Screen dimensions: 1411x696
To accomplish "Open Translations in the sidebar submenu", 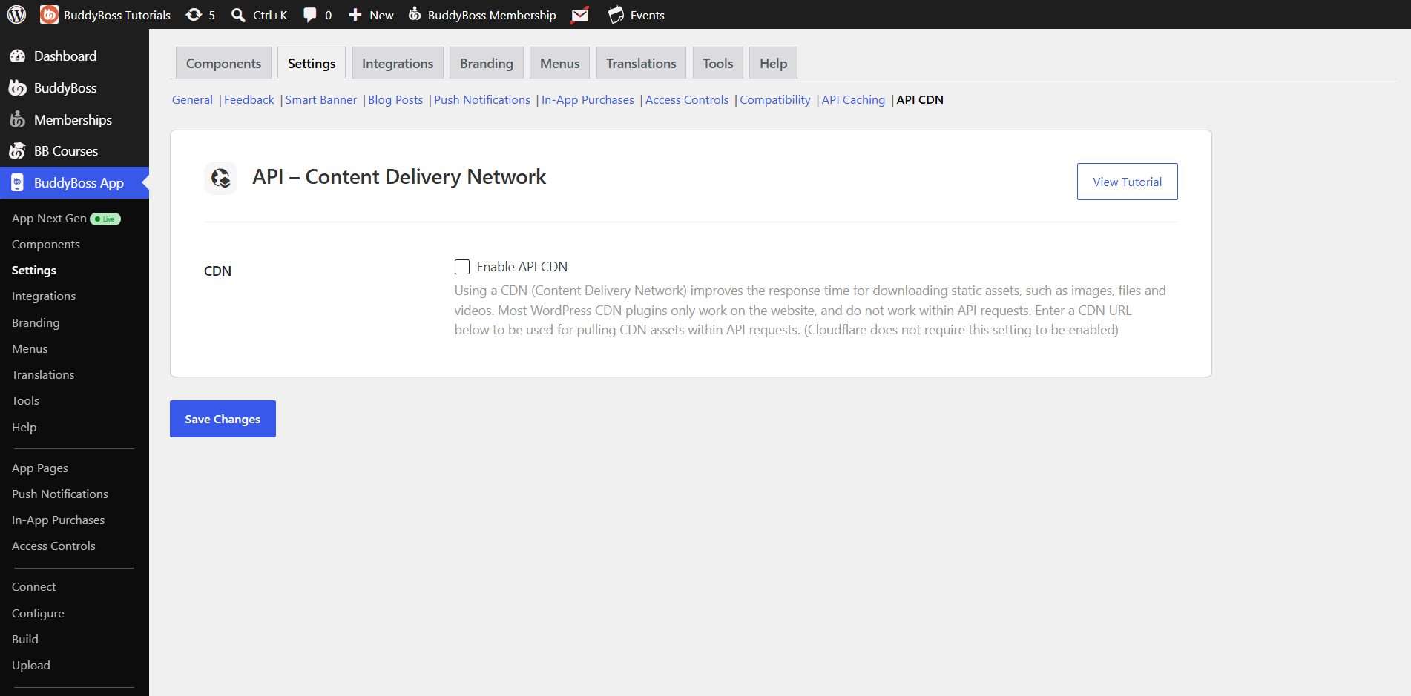I will 43,375.
